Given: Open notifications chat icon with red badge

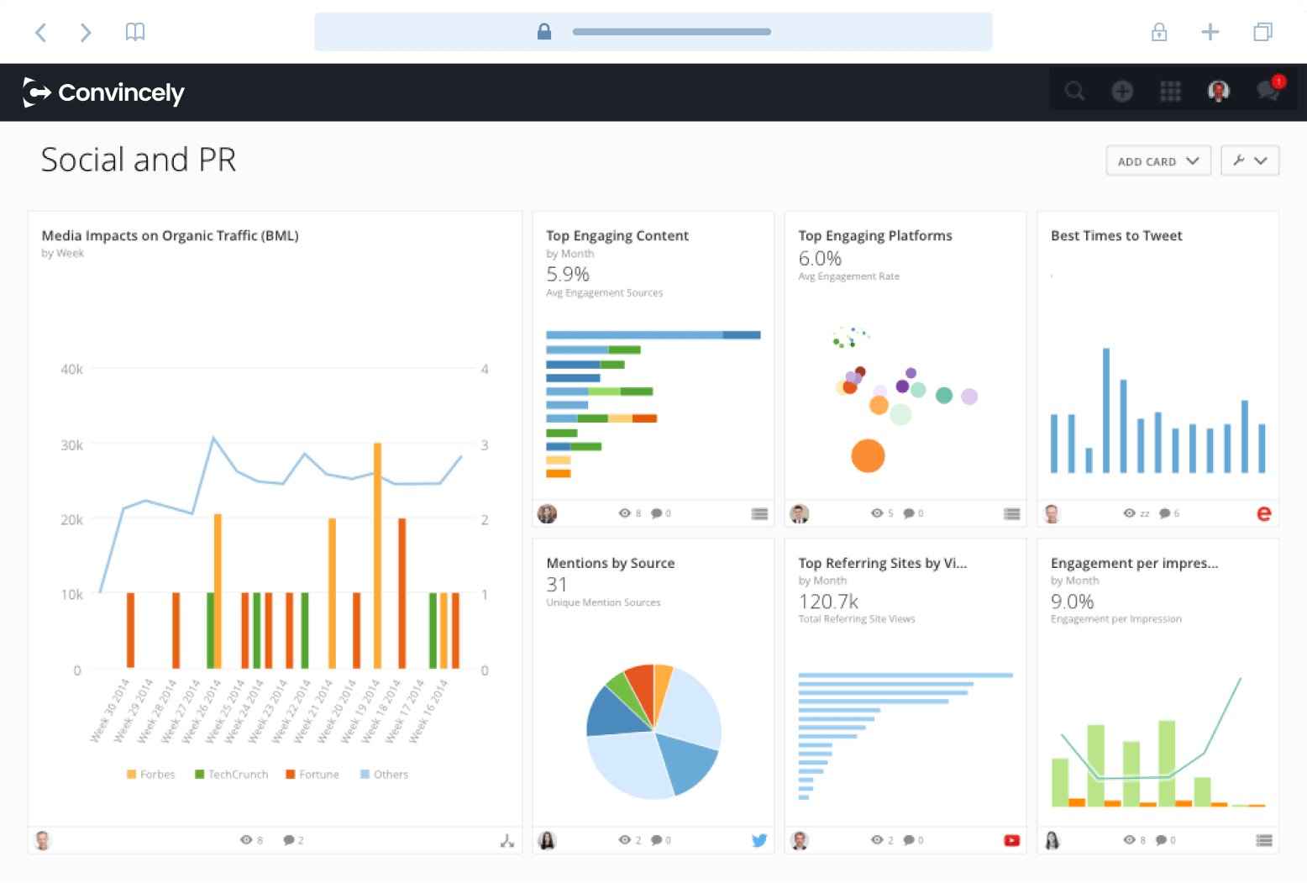Looking at the screenshot, I should pos(1269,89).
